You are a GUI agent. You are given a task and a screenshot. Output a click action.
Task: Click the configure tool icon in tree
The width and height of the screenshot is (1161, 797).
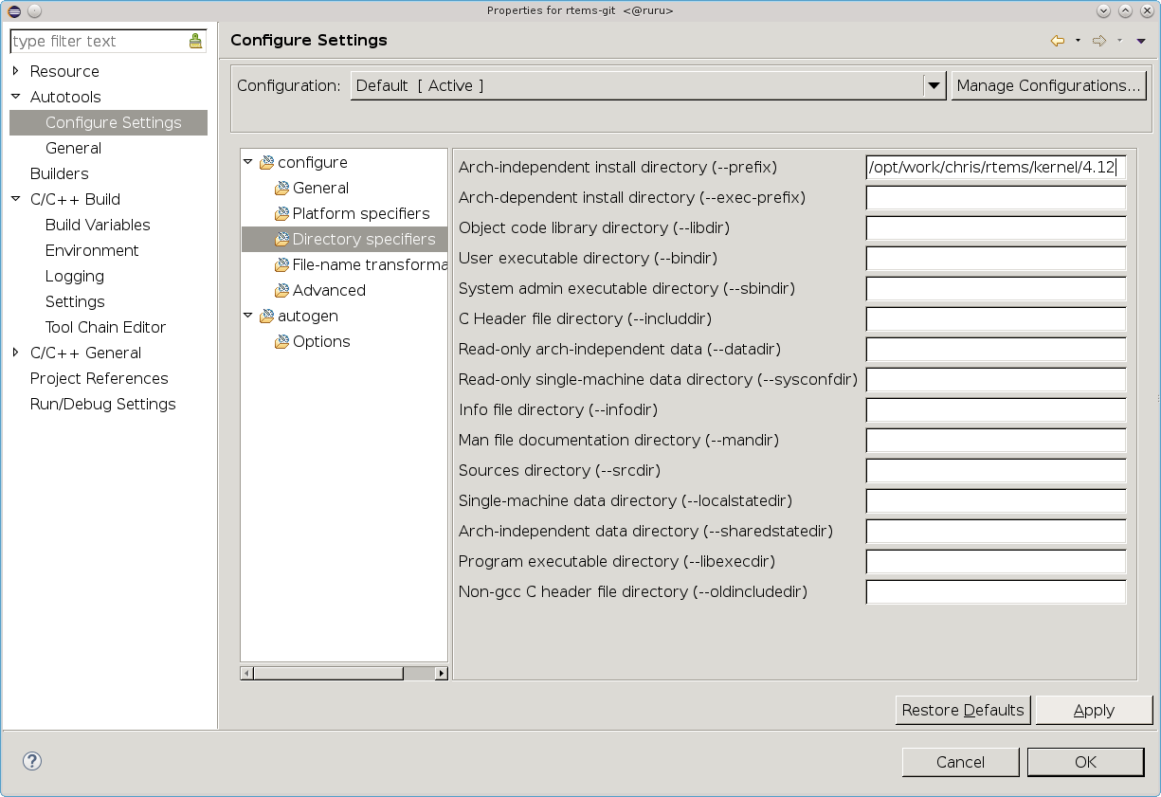[x=266, y=163]
